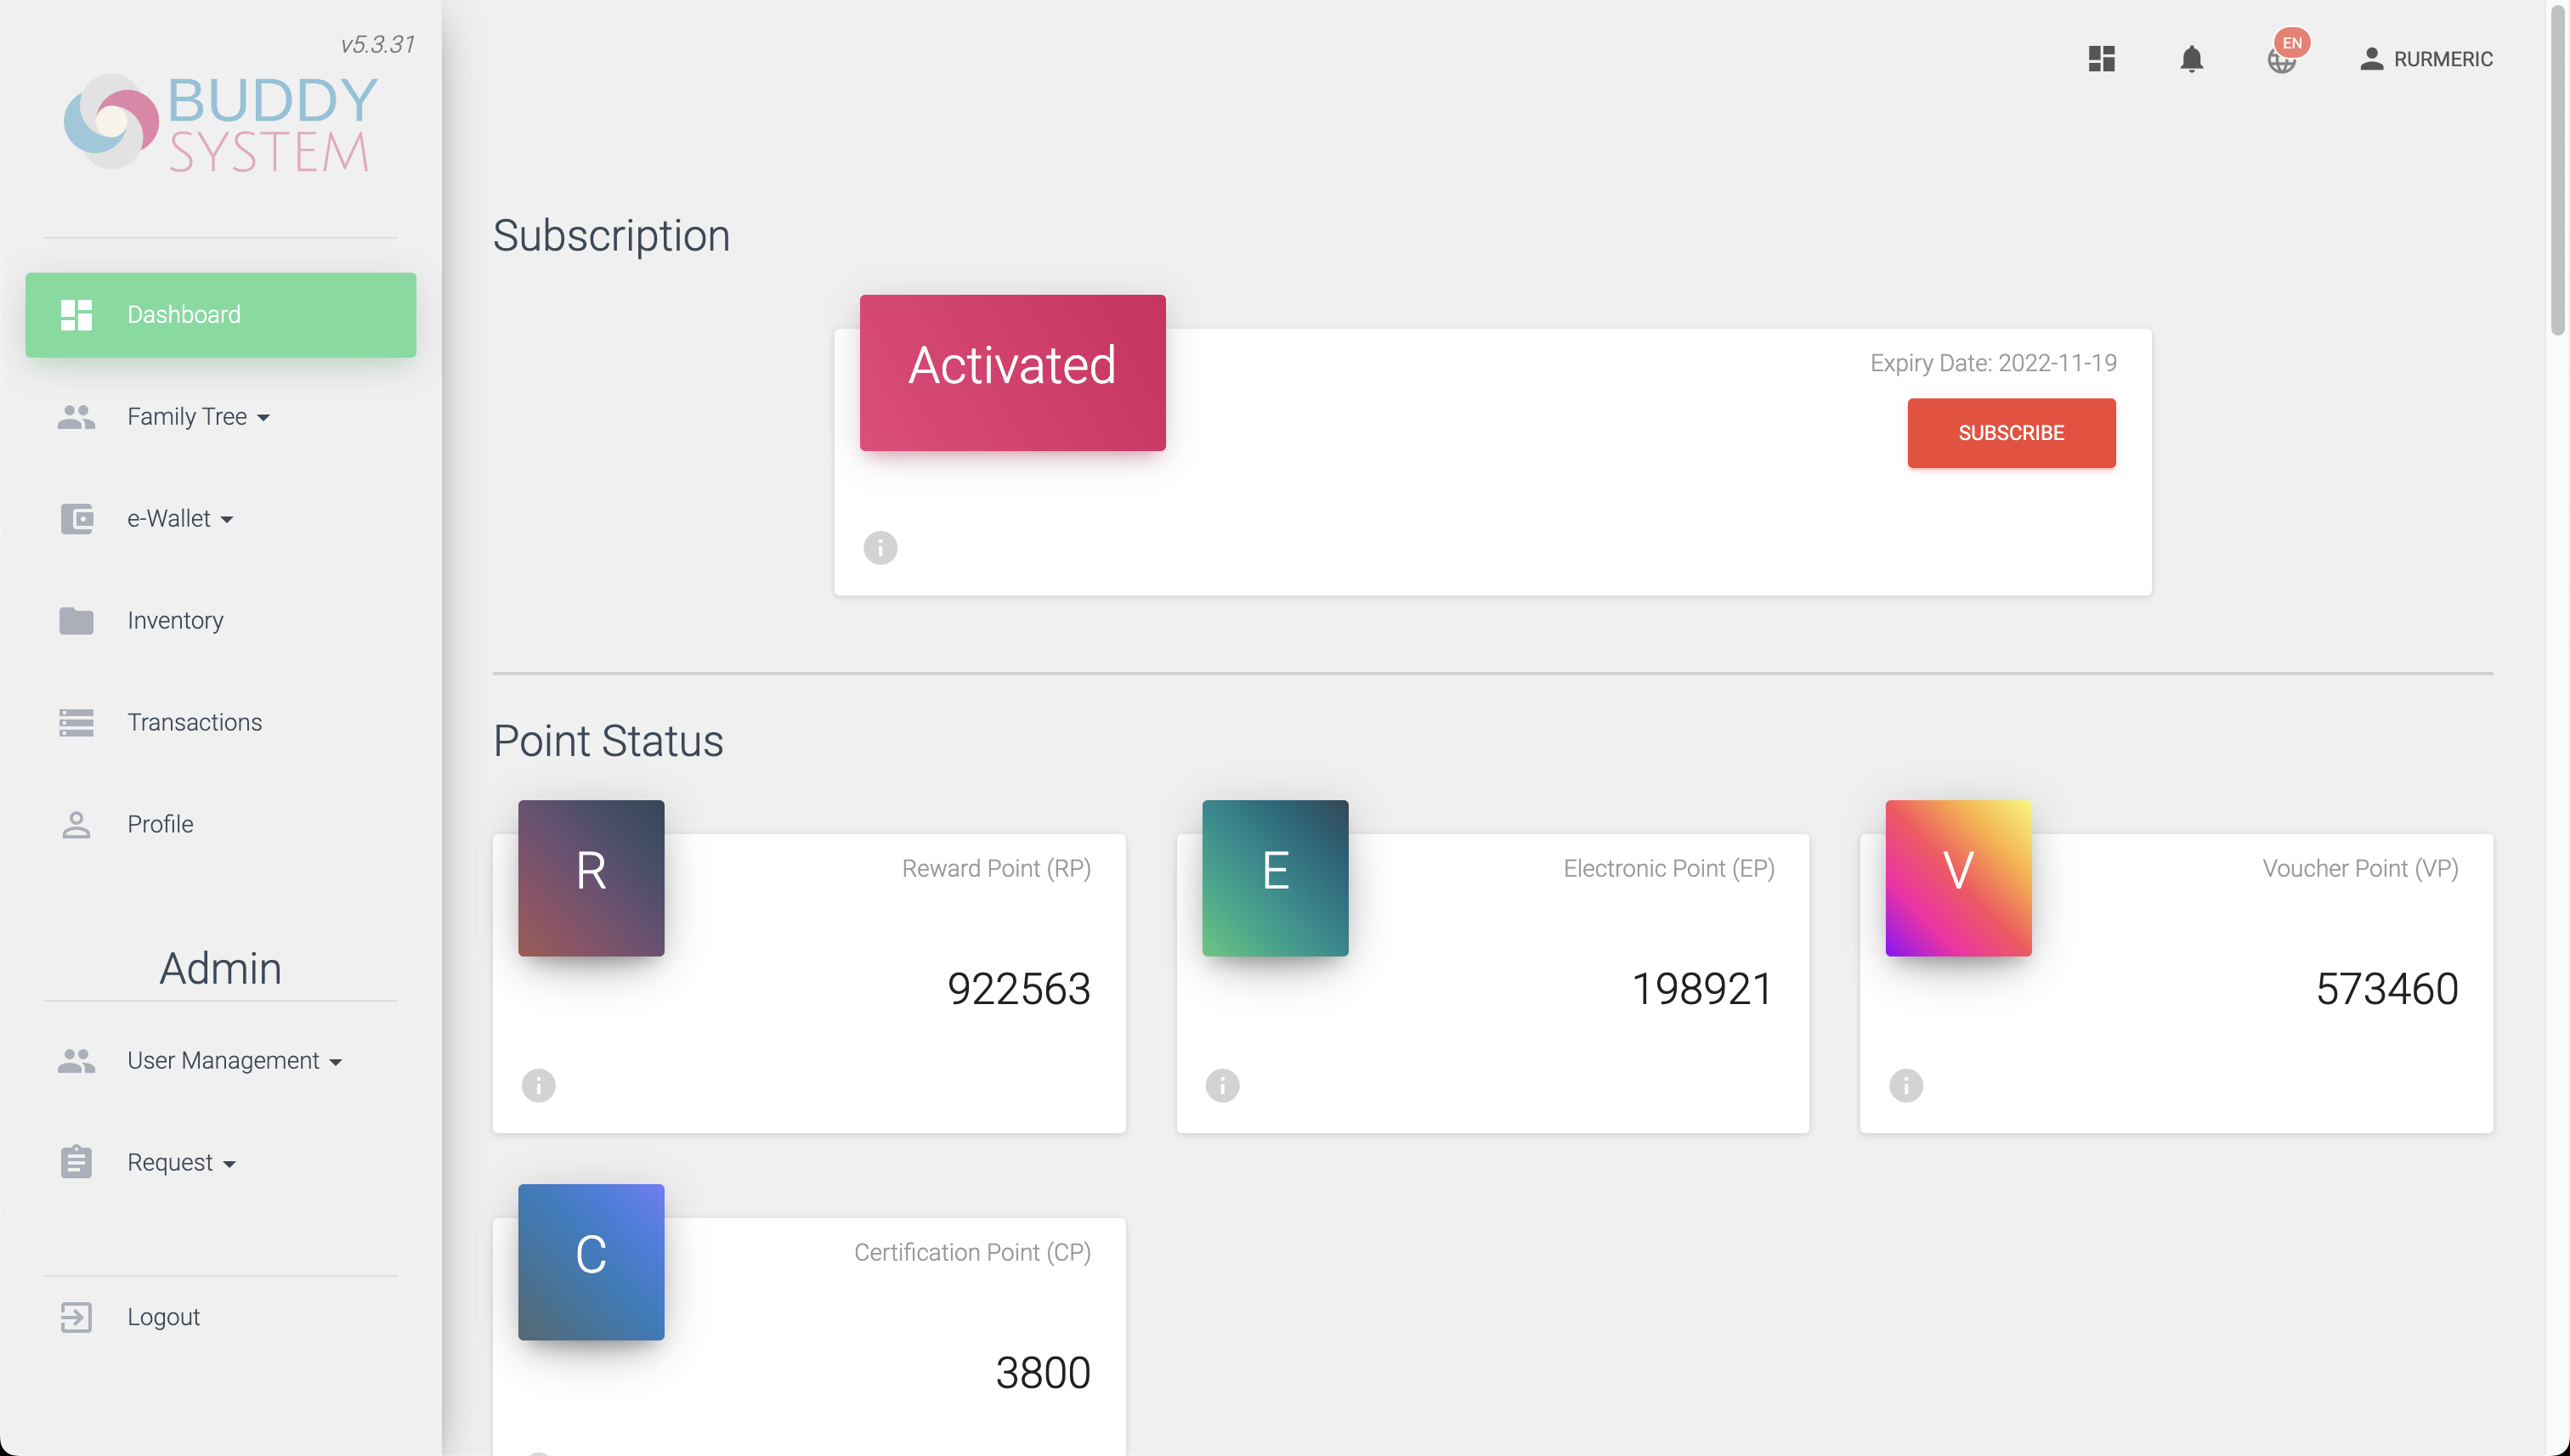Click the Inventory folder icon

[x=76, y=621]
